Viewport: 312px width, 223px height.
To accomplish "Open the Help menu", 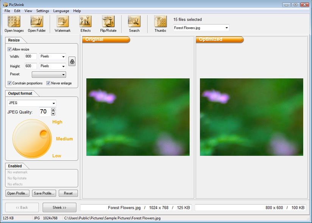I will (77, 11).
